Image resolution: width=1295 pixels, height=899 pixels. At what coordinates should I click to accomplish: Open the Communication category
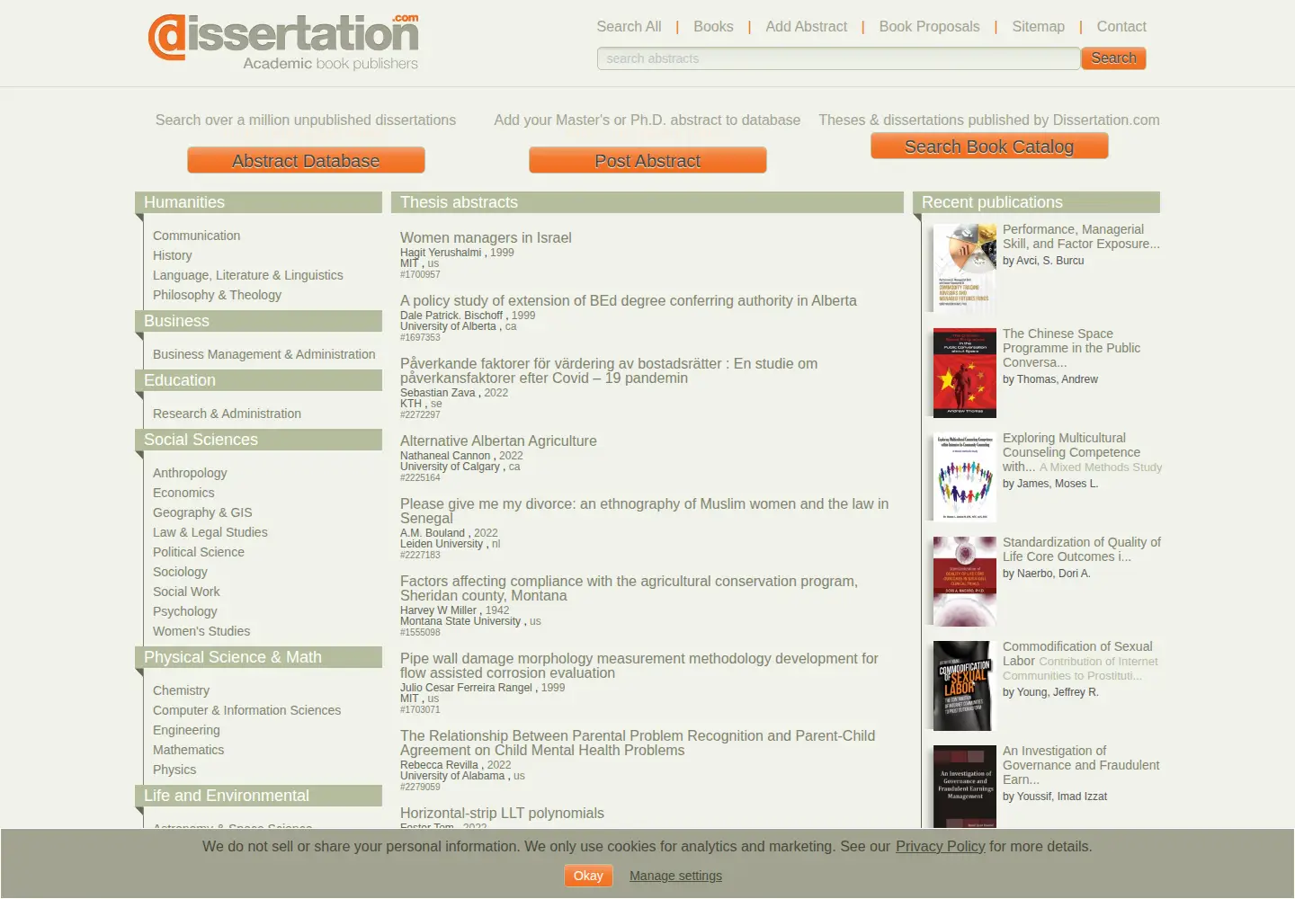[196, 236]
